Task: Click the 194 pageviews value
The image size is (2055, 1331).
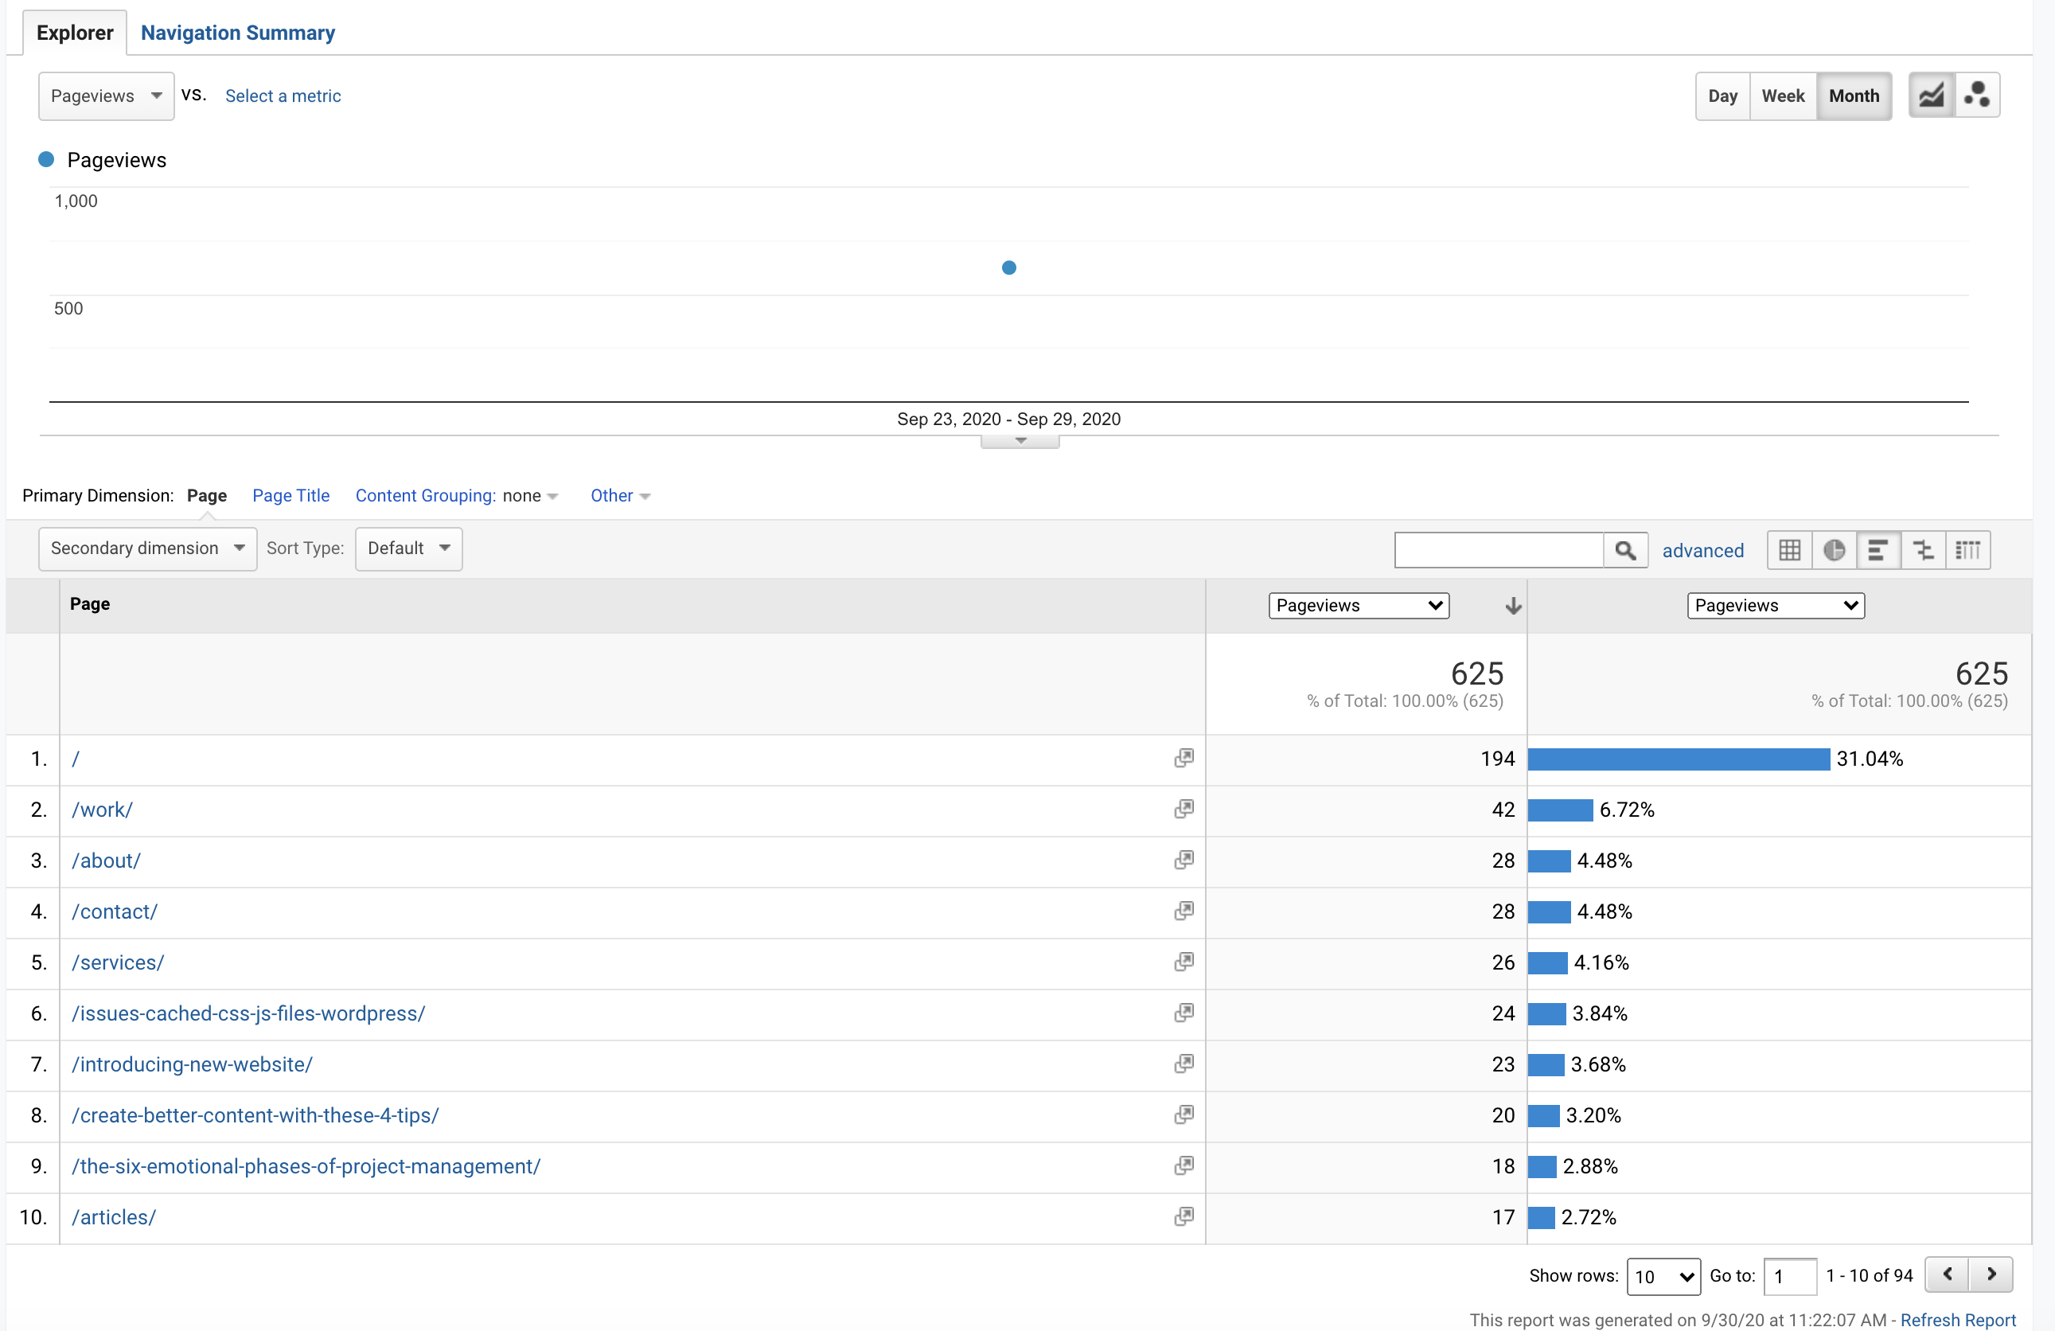Action: coord(1497,759)
